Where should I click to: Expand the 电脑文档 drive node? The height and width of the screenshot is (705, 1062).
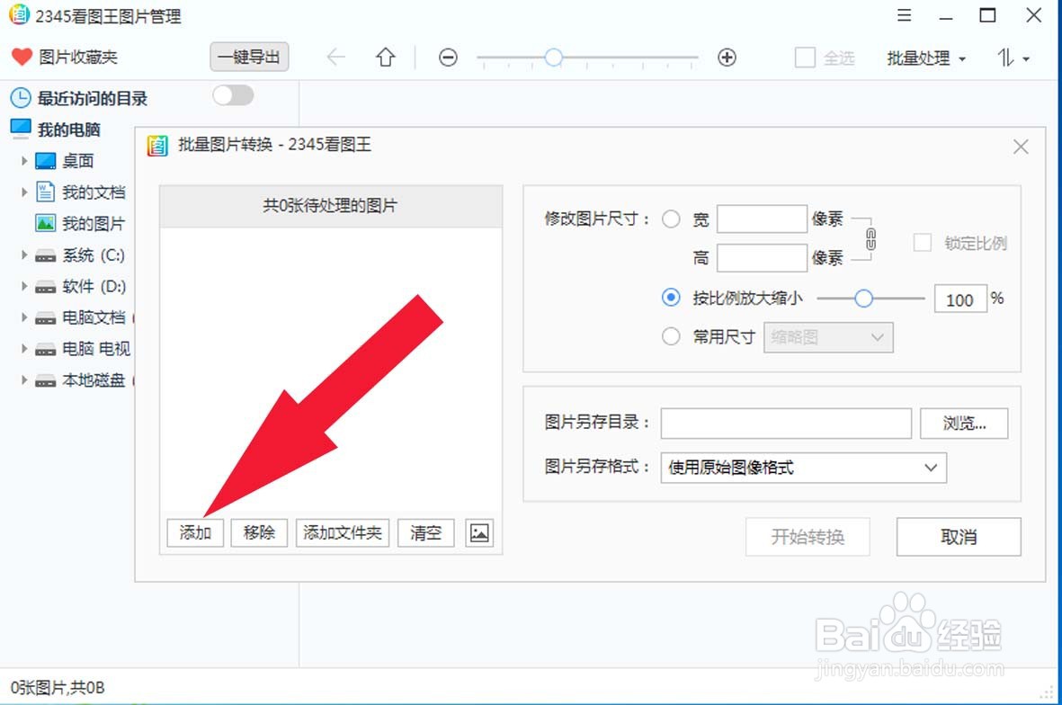coord(24,317)
